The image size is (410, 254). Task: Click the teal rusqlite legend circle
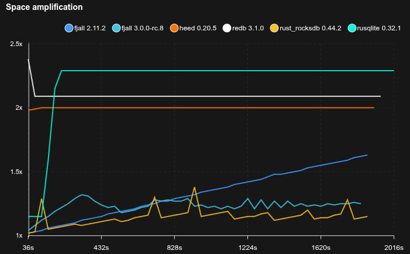pos(352,28)
